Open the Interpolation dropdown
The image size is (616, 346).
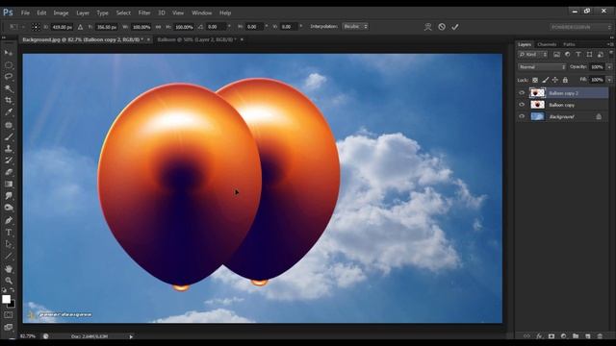pos(355,27)
